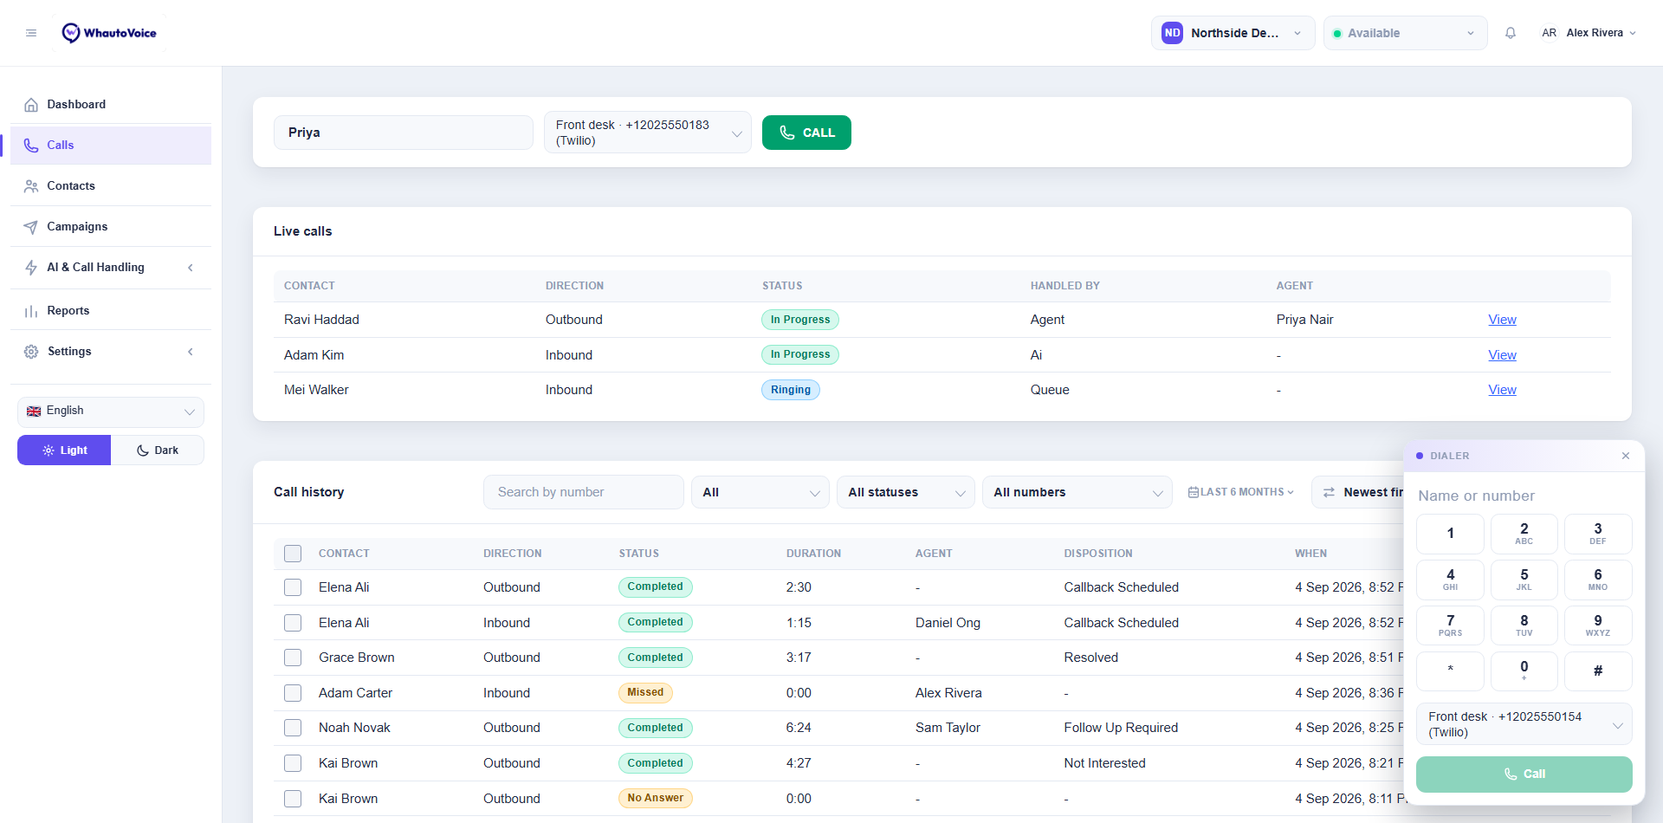Click the Search by number field
The image size is (1663, 823).
pos(584,492)
